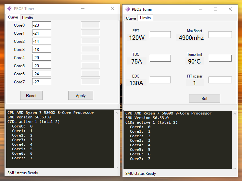
Task: Minimize the left PBO2 Tuner window
Action: tap(83, 8)
